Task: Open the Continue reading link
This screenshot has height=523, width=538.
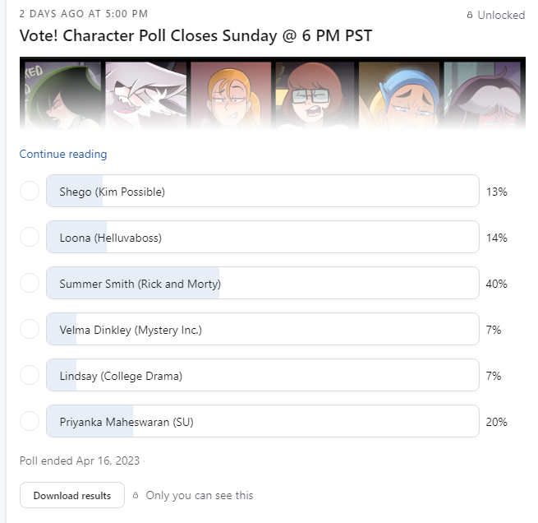Action: coord(63,154)
